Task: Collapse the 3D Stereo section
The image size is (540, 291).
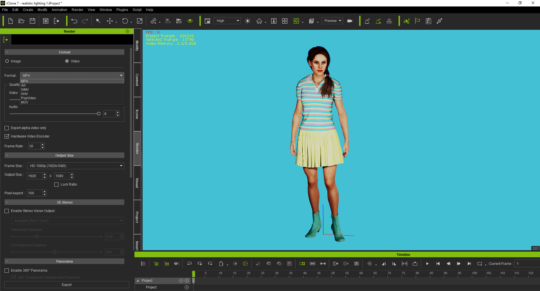Action: (7, 202)
